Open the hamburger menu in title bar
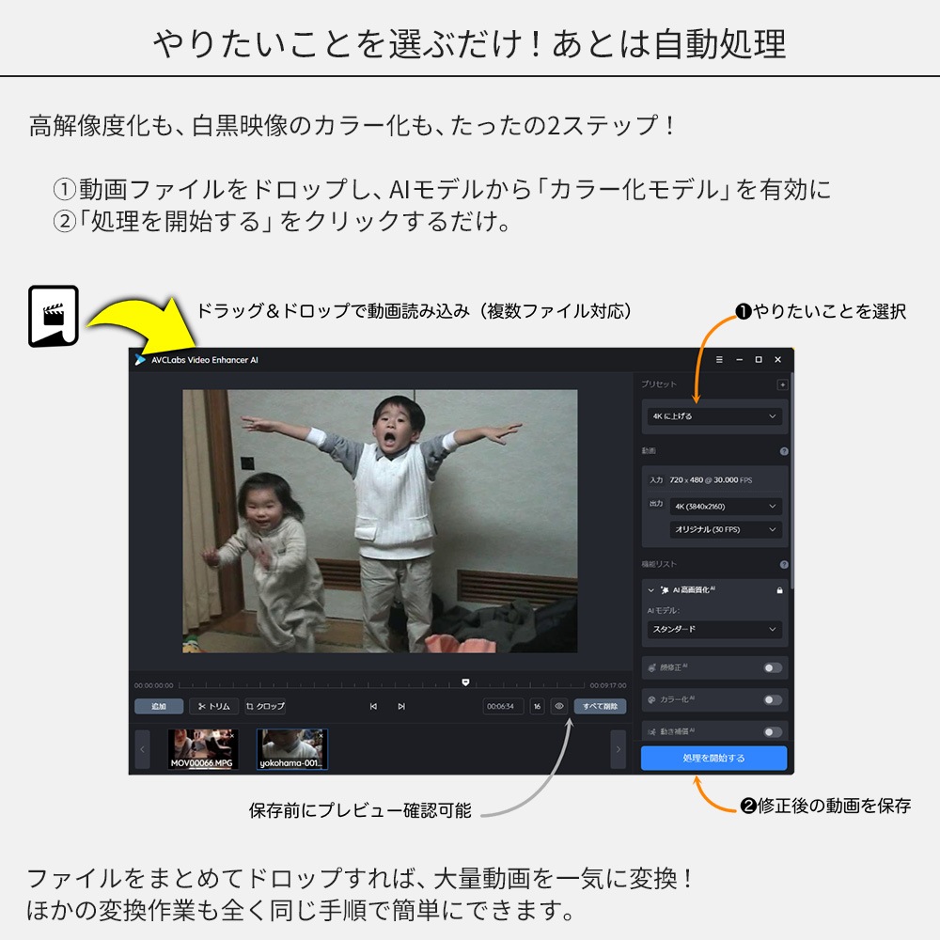940x940 pixels. tap(719, 359)
